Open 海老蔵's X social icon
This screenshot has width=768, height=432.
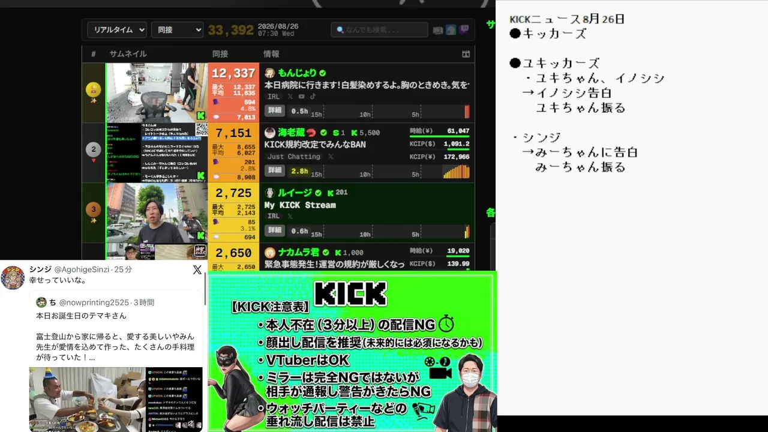(331, 157)
